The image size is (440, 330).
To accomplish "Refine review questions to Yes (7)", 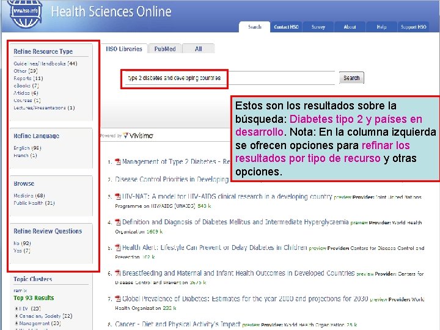I will (22, 251).
